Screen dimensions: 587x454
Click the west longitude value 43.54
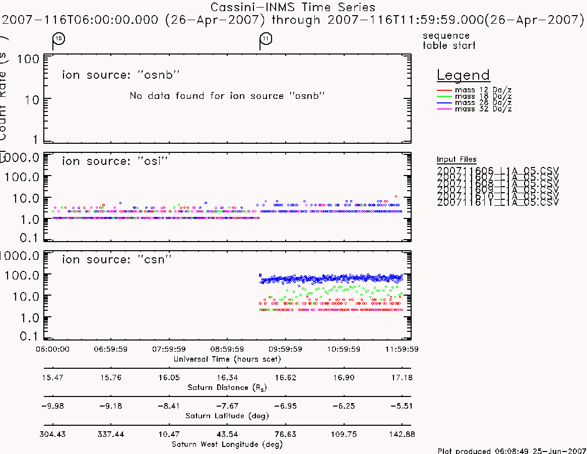(227, 434)
